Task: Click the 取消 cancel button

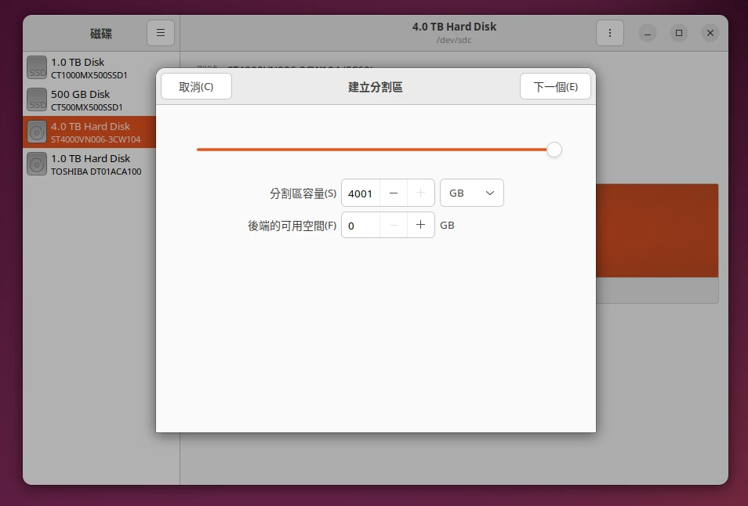Action: 196,86
